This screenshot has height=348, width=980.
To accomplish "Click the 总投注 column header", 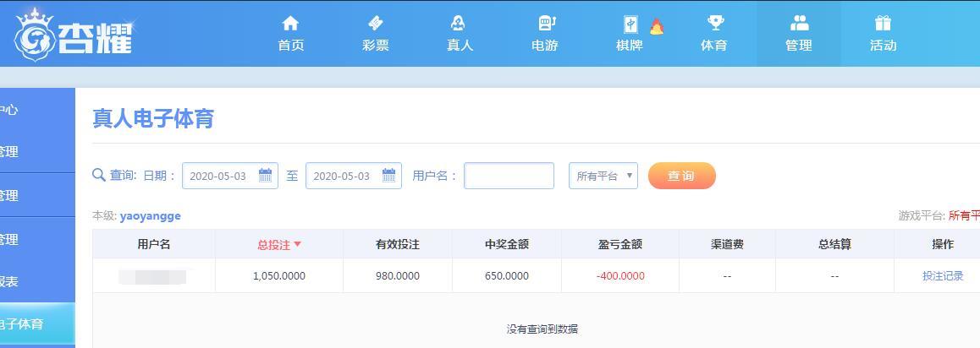I will (279, 244).
